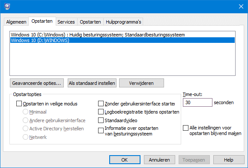Viewport: 248px width, 168px height.
Task: Switch to the Hulpprogramma's tab
Action: coord(123,22)
